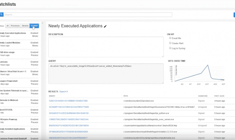This screenshot has width=235, height=140.
Task: Click the peak of the Hits Over Time chart
Action: [x=208, y=65]
